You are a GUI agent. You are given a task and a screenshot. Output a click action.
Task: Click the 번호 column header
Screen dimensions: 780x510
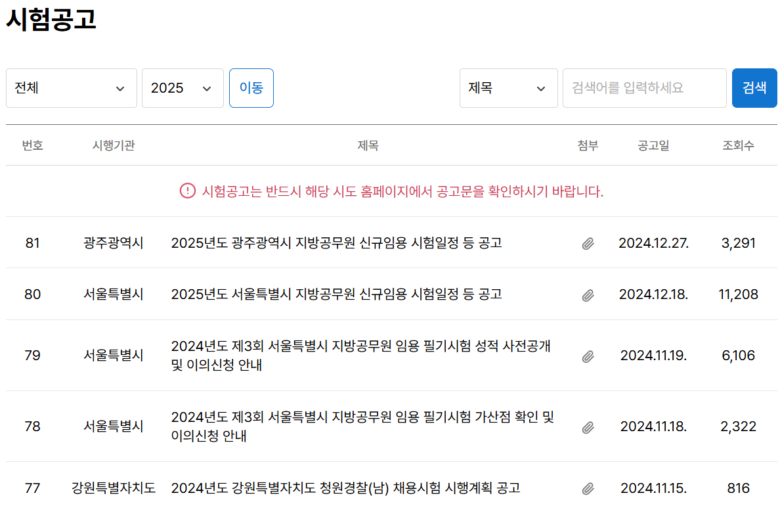click(32, 145)
